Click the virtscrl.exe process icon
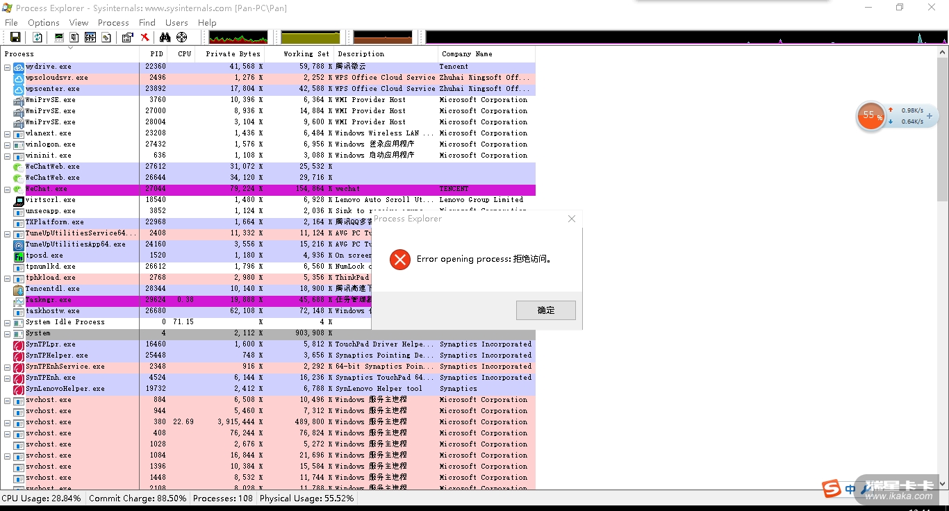 19,200
